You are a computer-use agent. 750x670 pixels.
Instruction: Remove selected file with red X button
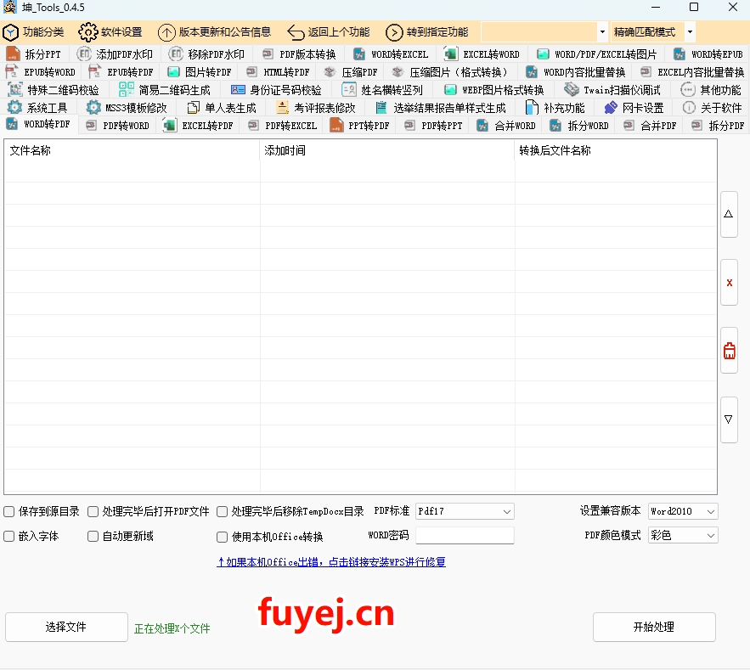click(x=729, y=283)
